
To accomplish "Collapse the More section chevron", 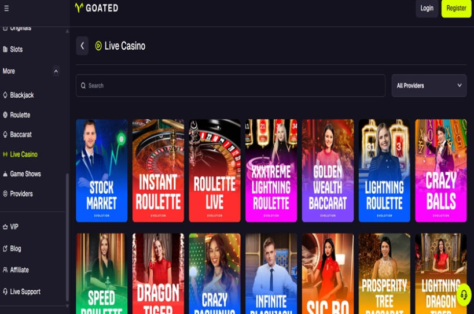I will click(x=56, y=71).
